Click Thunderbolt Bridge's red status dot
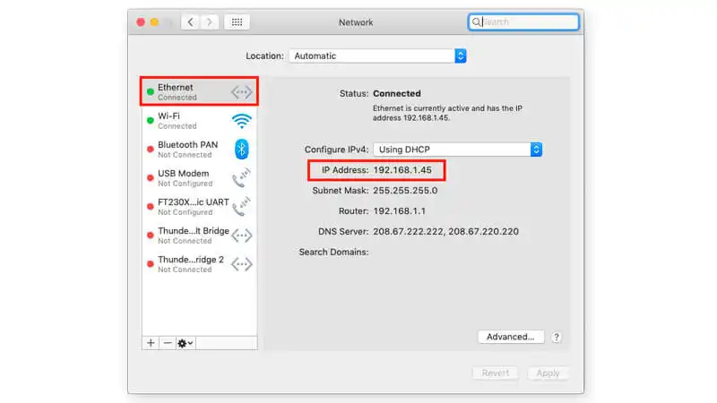The width and height of the screenshot is (717, 403). pyautogui.click(x=150, y=236)
